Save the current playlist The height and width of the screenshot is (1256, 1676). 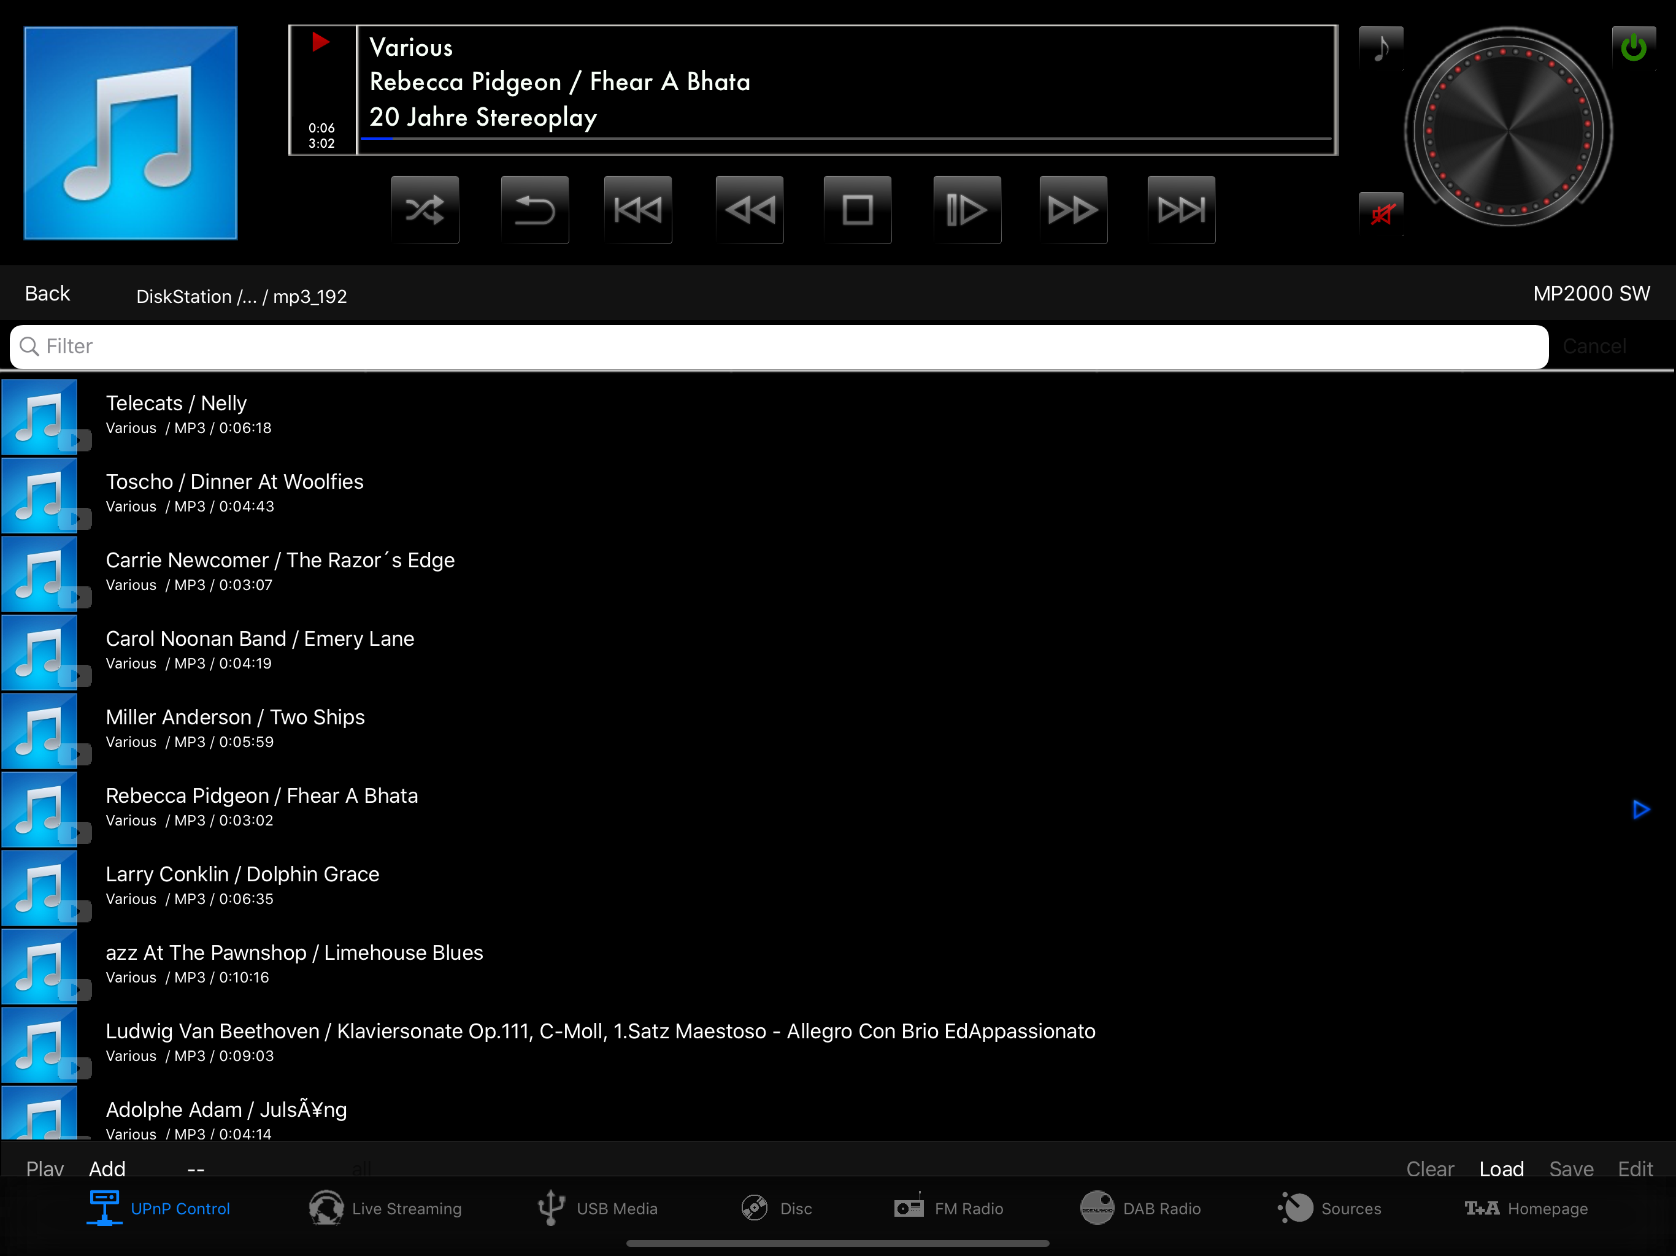pos(1572,1169)
